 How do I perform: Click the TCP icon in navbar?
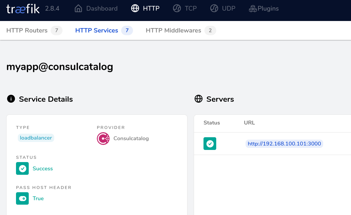pos(177,9)
